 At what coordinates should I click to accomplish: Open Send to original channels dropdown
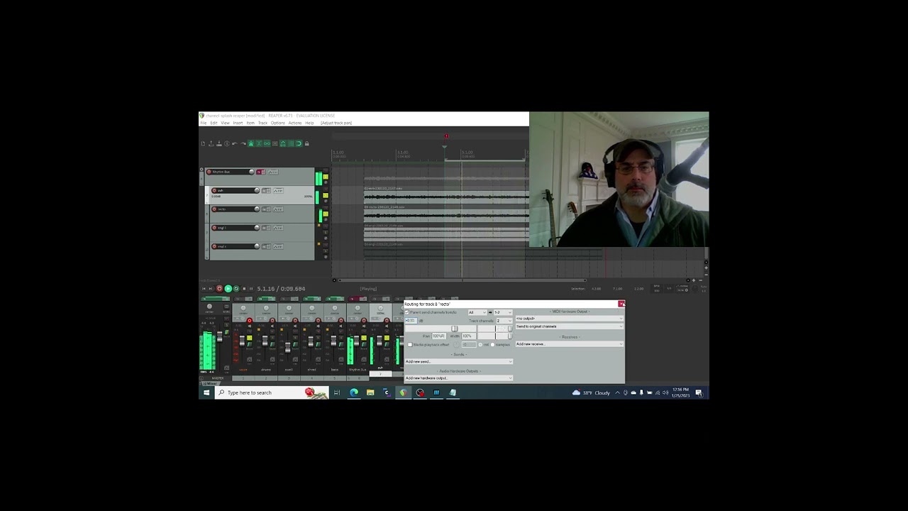click(570, 326)
